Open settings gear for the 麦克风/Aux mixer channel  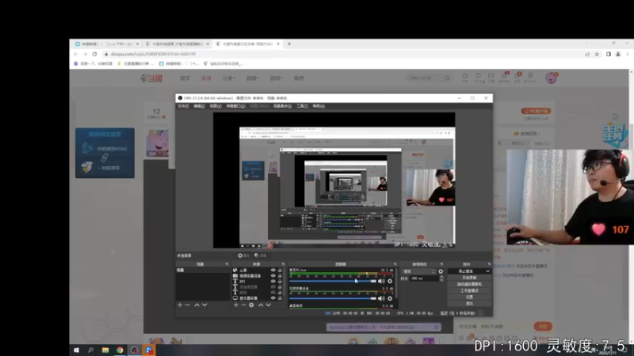(390, 282)
